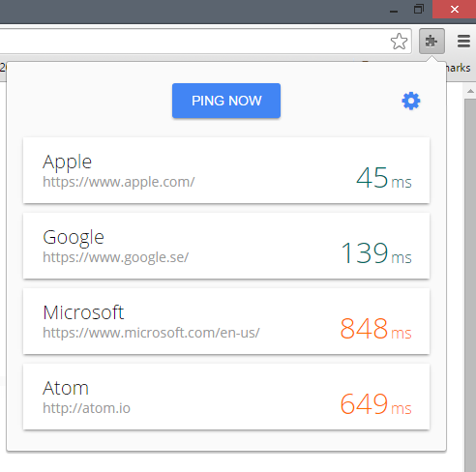Open the microsoft.com/en-us/ URL text
476x472 pixels.
[151, 333]
